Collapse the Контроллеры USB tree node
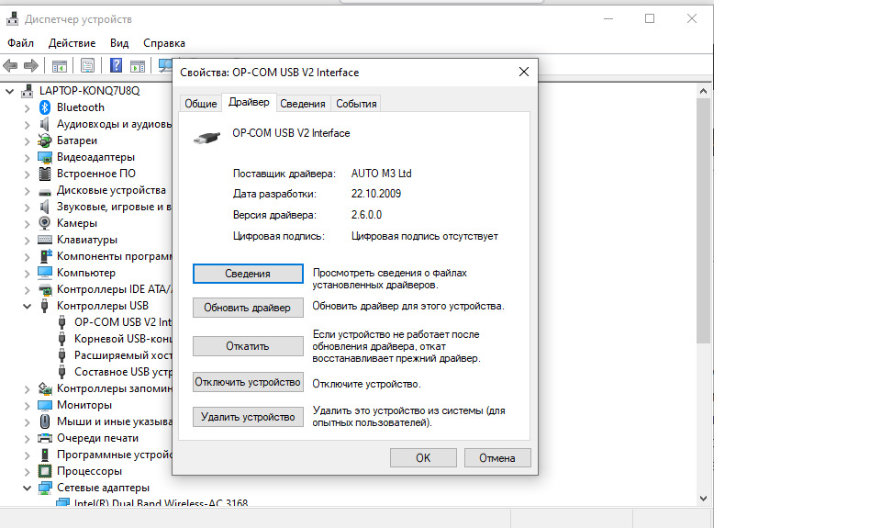The image size is (881, 528). pos(28,306)
